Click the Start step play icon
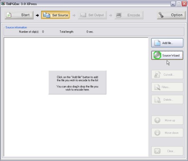This screenshot has height=161, width=188. point(9,15)
